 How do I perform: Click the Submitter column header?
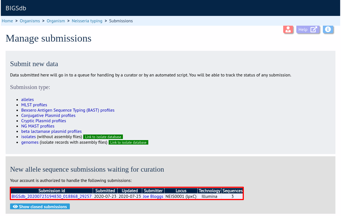[x=153, y=191]
